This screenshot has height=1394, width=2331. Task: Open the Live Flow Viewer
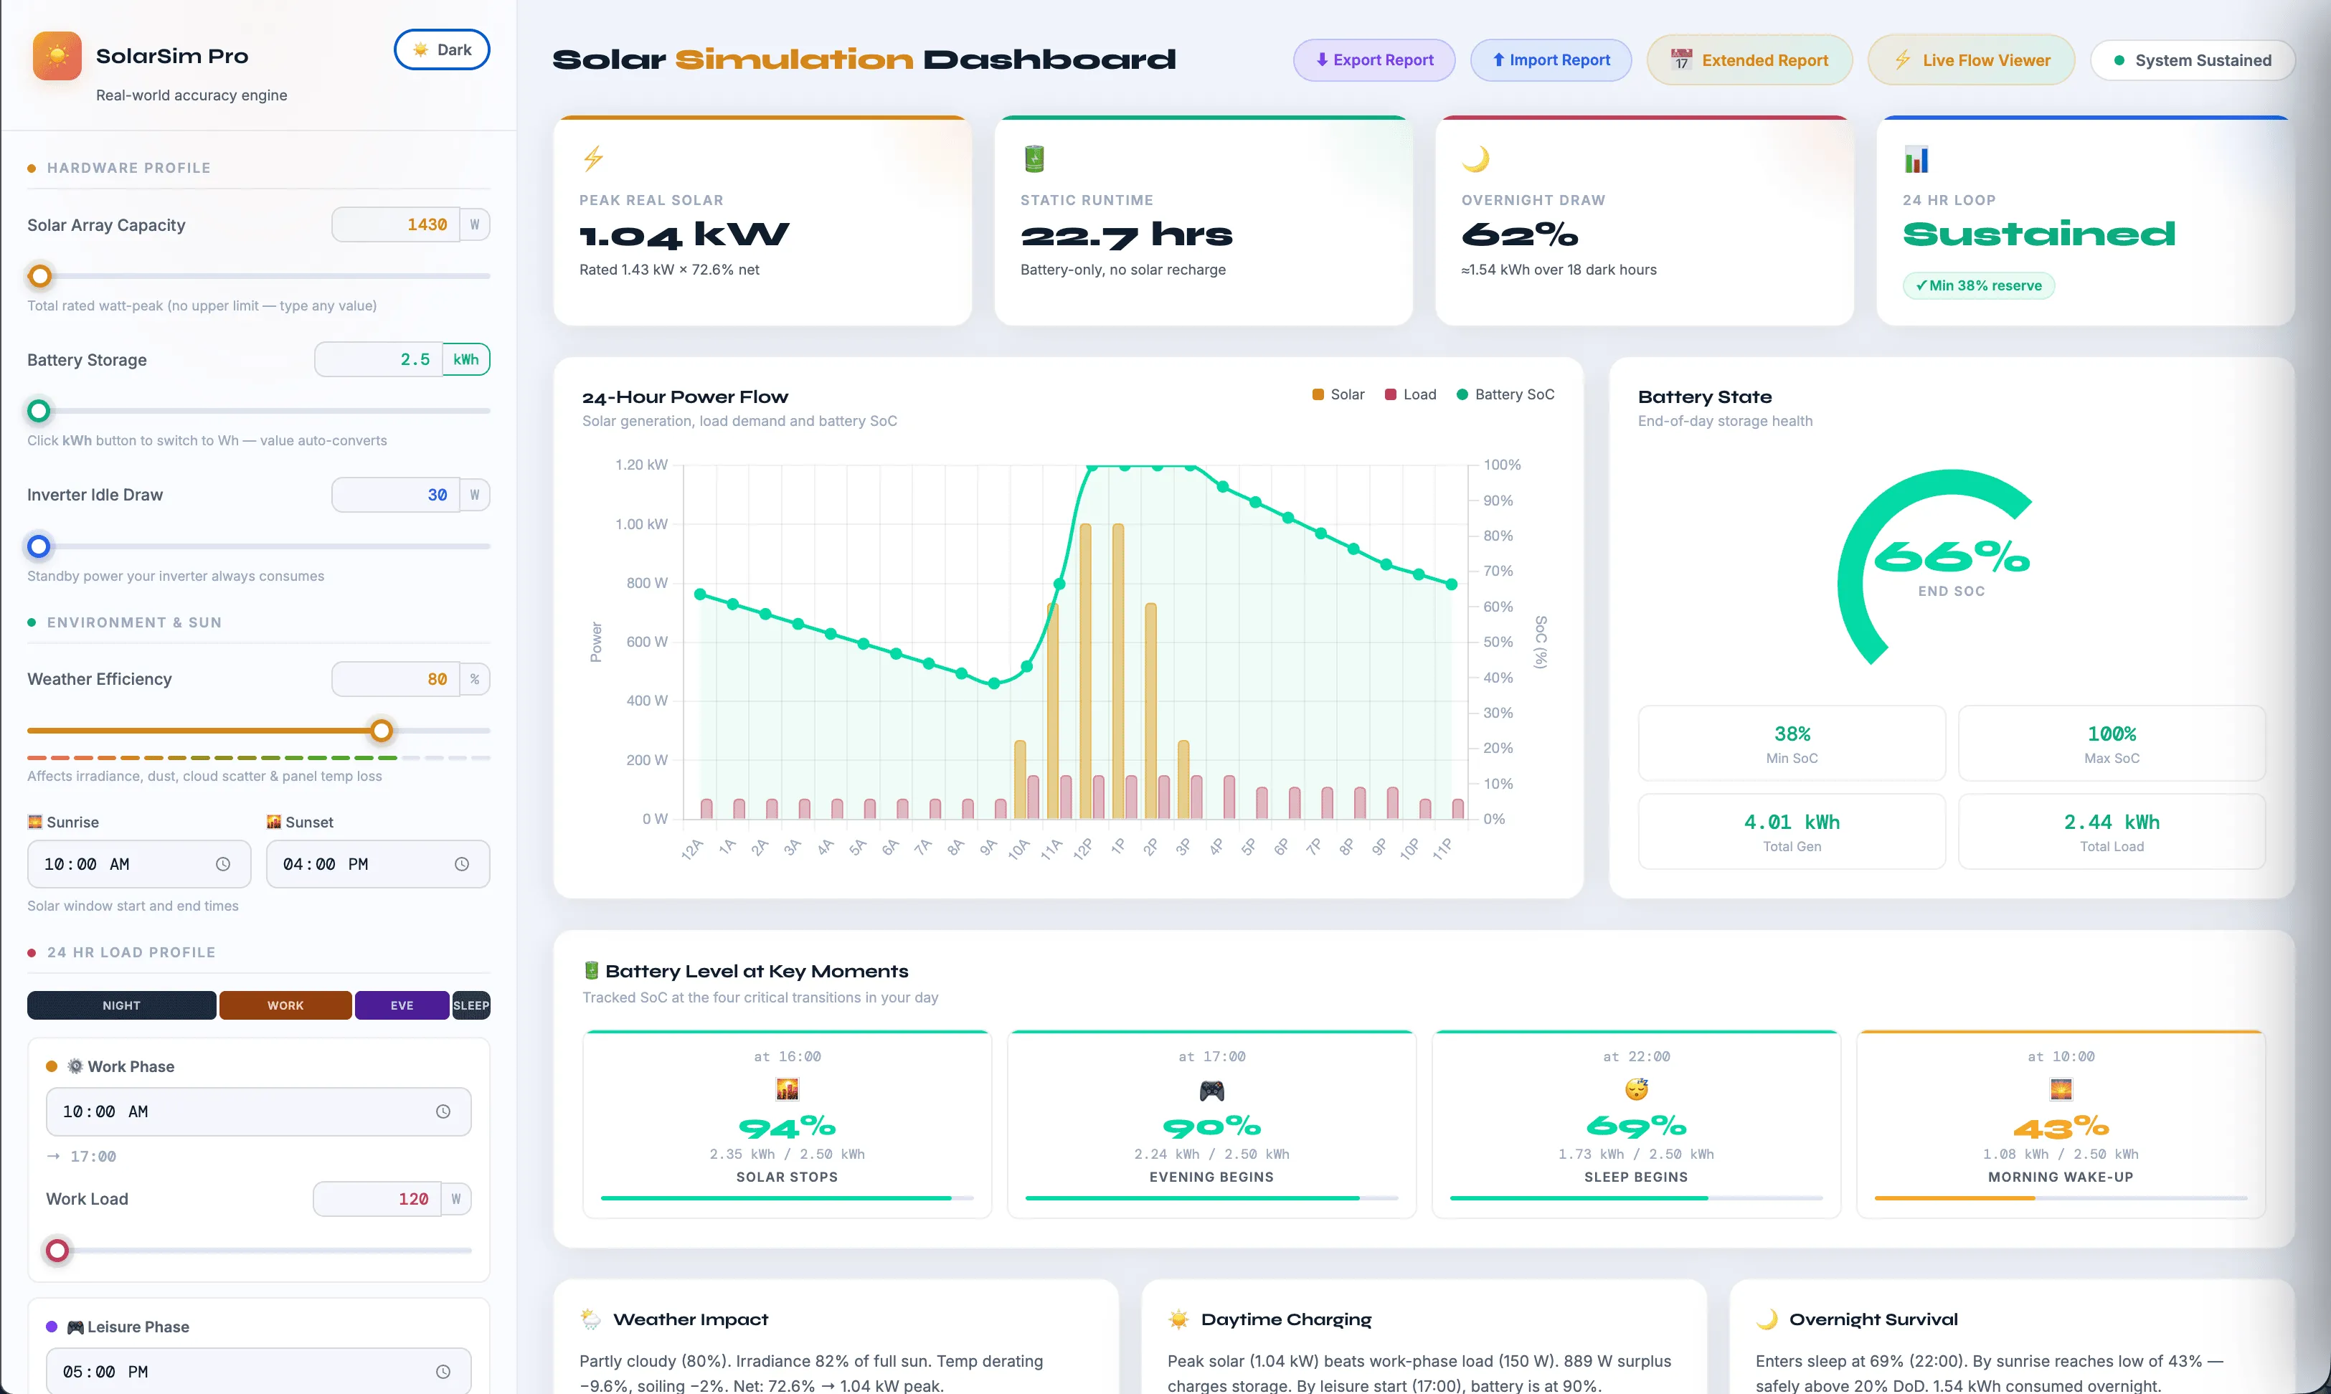(x=1971, y=60)
